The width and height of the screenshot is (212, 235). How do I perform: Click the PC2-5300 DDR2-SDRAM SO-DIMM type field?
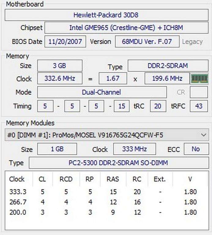coord(119,163)
